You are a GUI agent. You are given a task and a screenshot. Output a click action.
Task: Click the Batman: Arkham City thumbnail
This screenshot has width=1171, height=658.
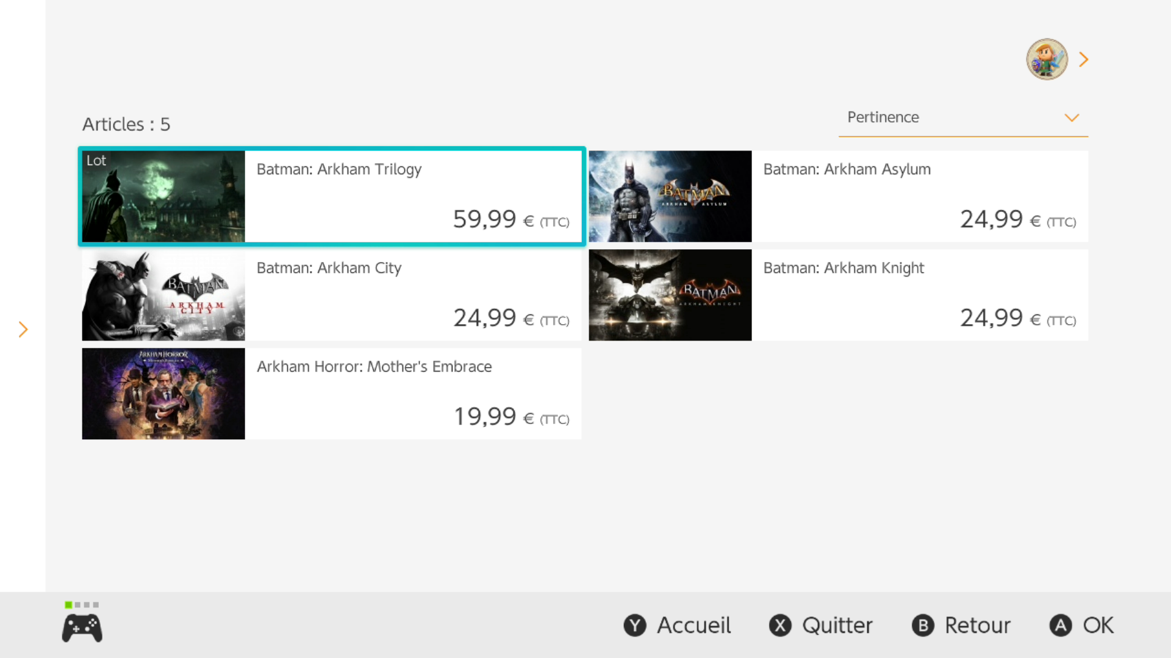point(163,295)
